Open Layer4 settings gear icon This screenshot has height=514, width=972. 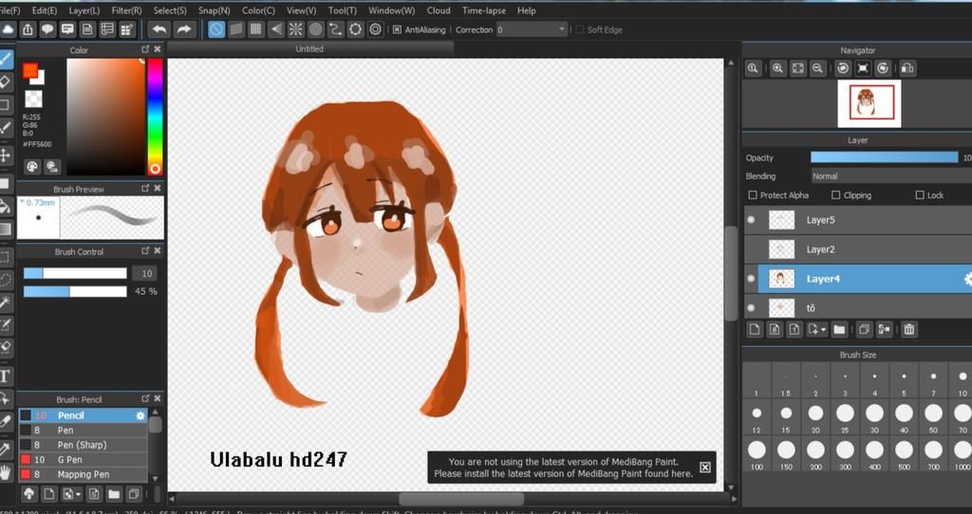click(967, 280)
